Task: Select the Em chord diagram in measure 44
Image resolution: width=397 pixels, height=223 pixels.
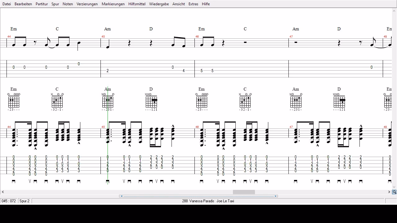Action: [x=14, y=101]
